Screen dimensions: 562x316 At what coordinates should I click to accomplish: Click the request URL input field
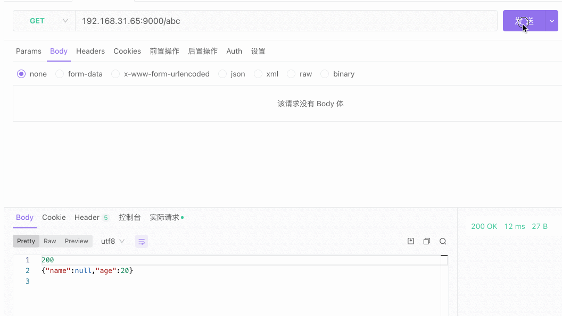pyautogui.click(x=286, y=21)
